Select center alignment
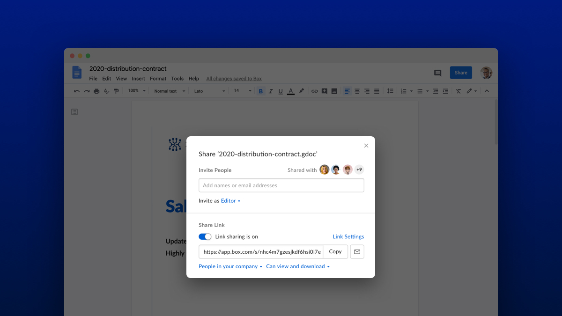 (357, 91)
